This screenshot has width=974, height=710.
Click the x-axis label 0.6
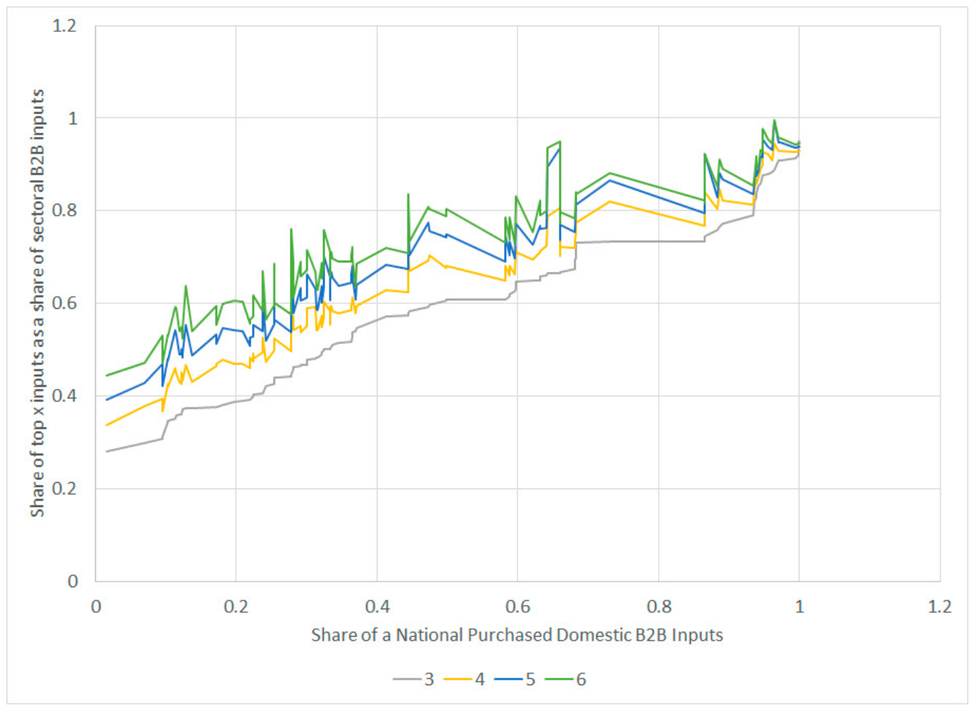pos(518,606)
